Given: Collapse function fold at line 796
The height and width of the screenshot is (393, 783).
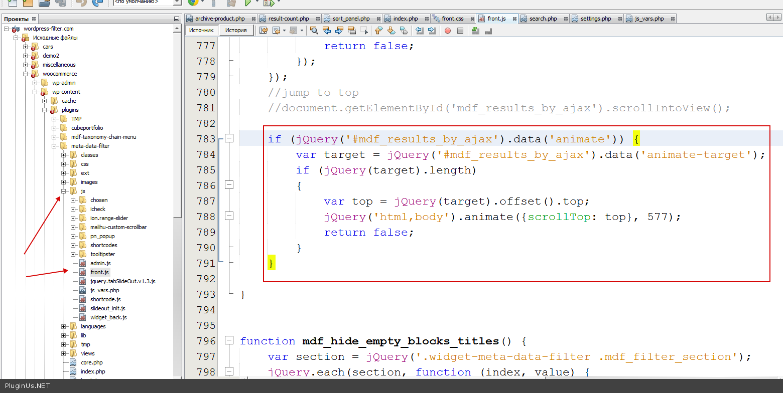Looking at the screenshot, I should (x=229, y=341).
